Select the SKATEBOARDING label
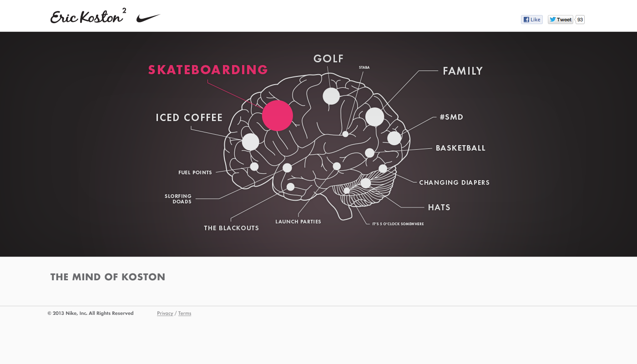637x364 pixels. [208, 70]
